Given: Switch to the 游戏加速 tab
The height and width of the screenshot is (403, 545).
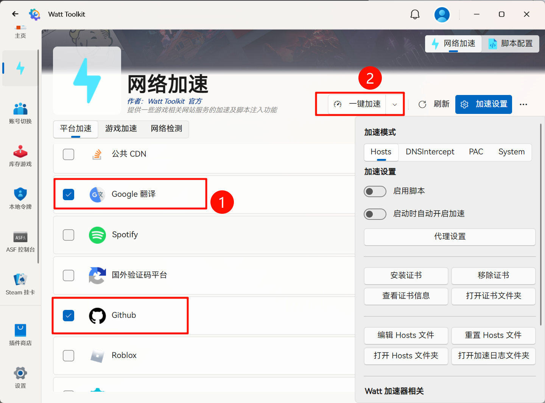Looking at the screenshot, I should click(x=121, y=129).
